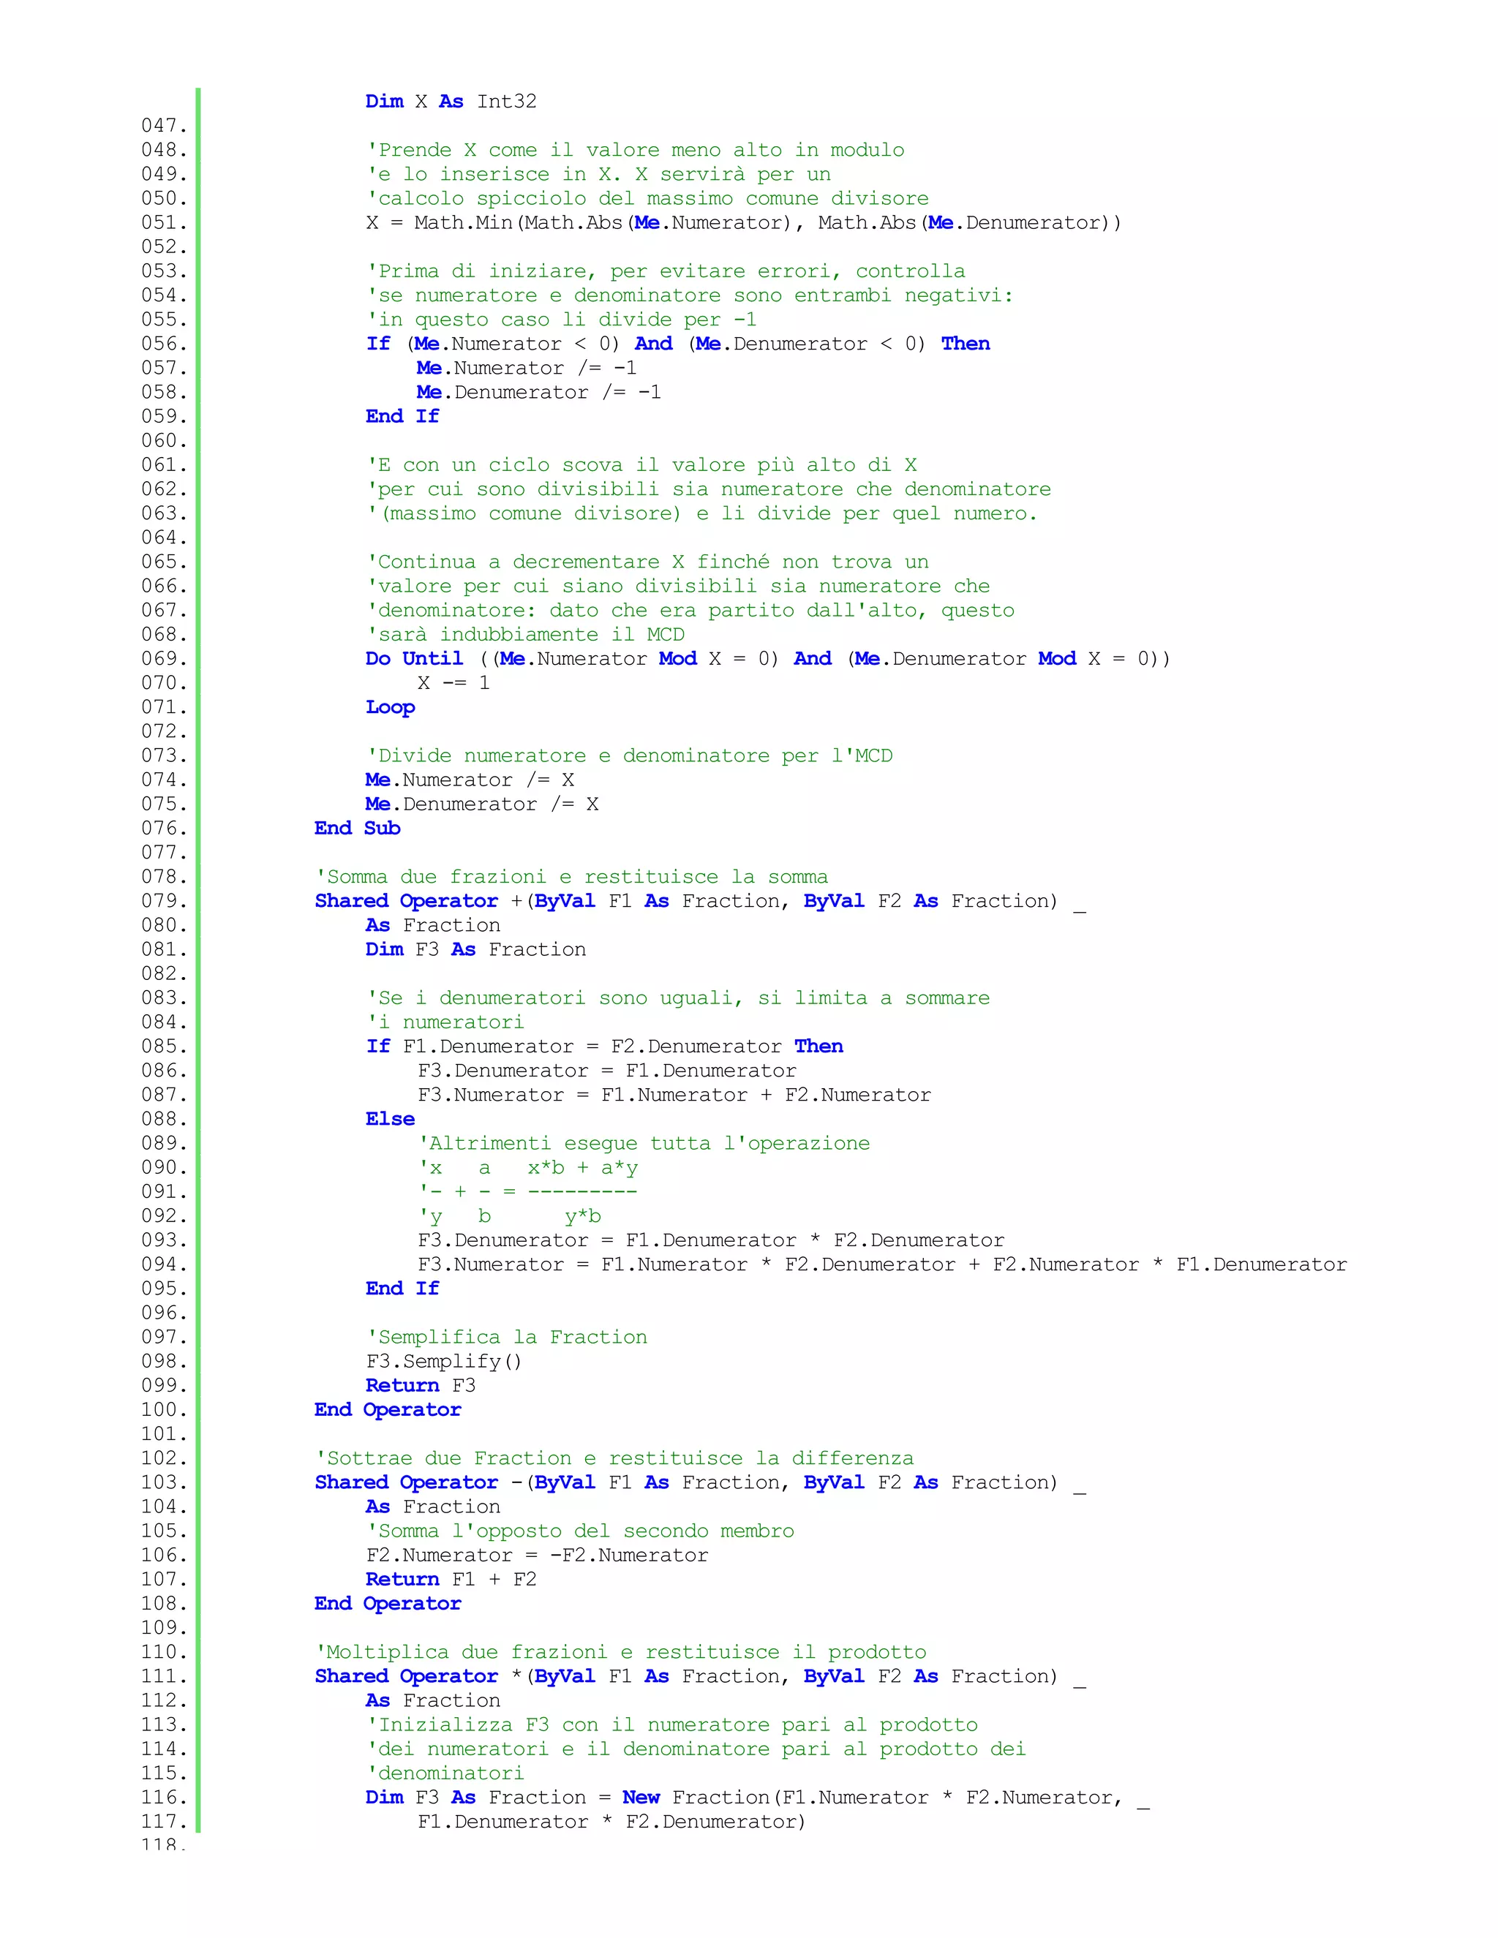This screenshot has height=1938, width=1498.
Task: Click comment 'Semplifica la Fraction'
Action: click(x=507, y=1338)
